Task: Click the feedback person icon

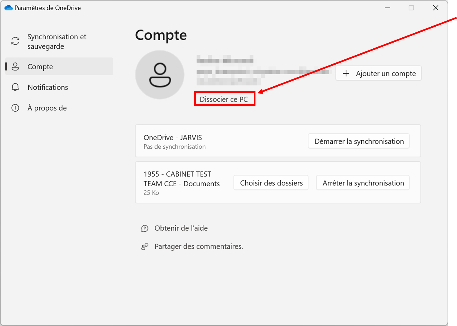Action: (x=145, y=247)
